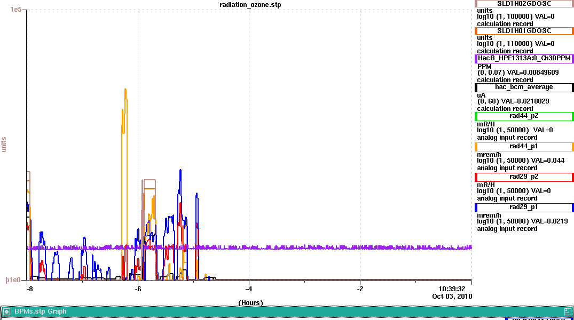Select the rad44_p1 legend button
The height and width of the screenshot is (320, 574).
tap(524, 147)
